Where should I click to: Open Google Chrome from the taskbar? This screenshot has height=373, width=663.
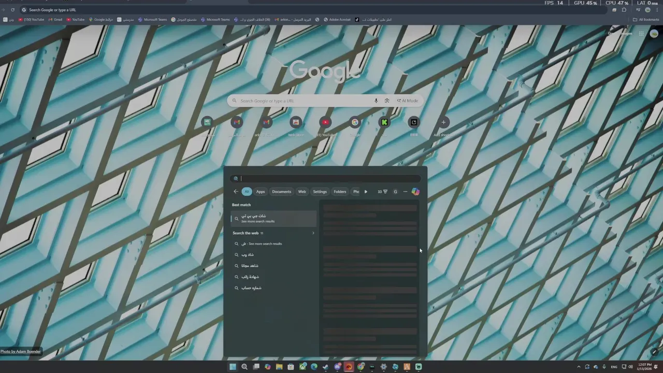361,367
